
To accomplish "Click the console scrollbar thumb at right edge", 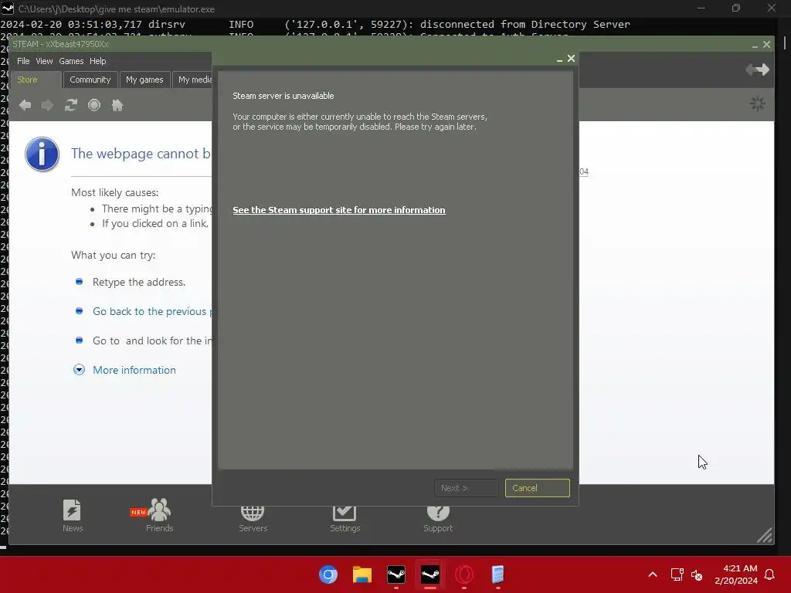I will point(785,42).
